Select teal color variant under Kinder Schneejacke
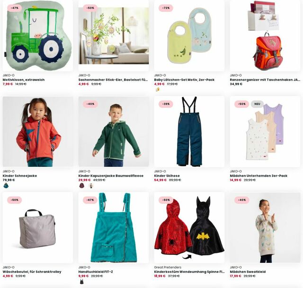 [x=6, y=186]
